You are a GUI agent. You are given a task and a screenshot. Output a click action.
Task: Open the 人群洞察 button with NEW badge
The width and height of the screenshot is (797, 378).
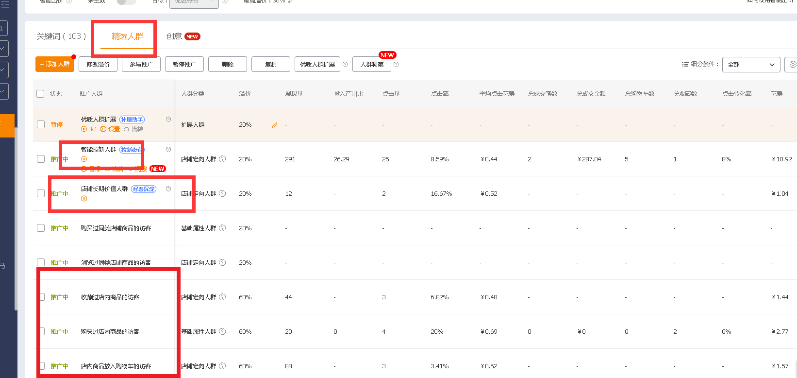(x=372, y=64)
